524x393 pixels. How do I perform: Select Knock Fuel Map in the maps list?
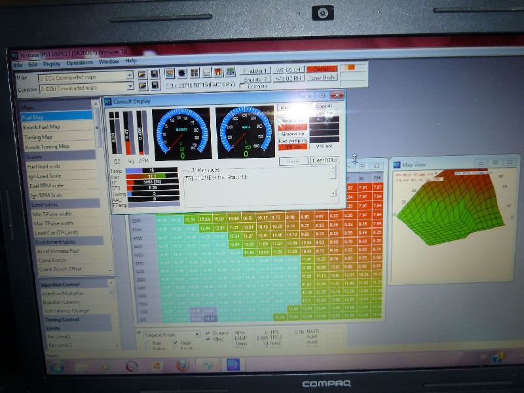coord(47,126)
